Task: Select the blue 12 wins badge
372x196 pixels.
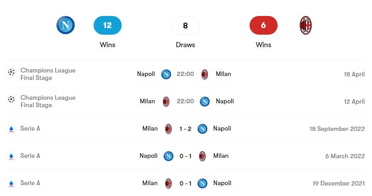Action: (x=107, y=25)
